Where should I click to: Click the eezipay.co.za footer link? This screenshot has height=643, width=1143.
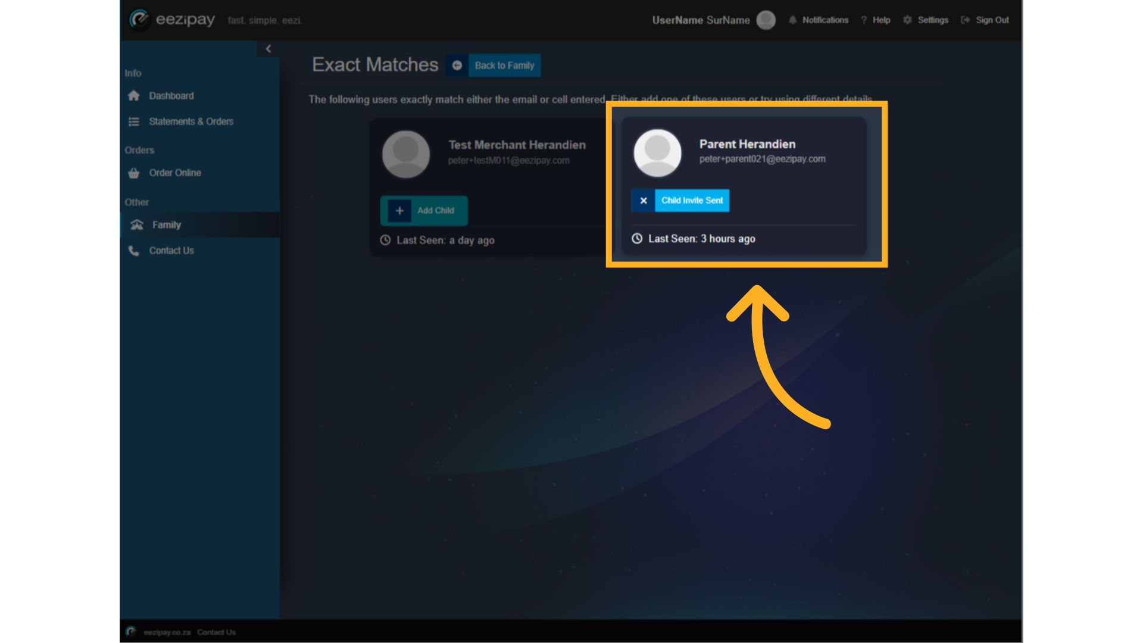click(167, 632)
